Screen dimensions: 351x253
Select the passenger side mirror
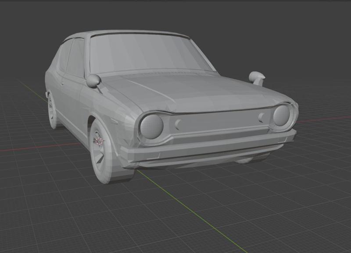click(257, 76)
